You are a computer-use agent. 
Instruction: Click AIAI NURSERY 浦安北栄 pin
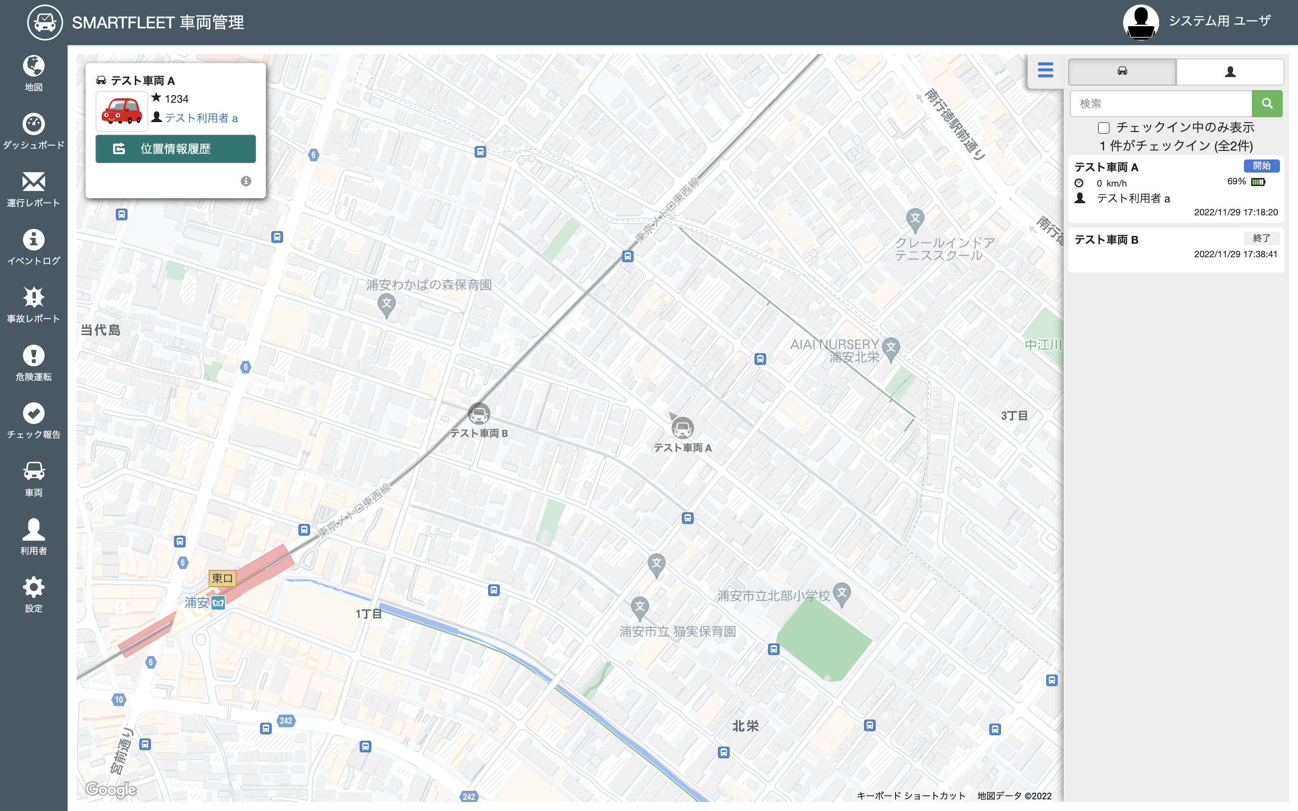pos(891,350)
